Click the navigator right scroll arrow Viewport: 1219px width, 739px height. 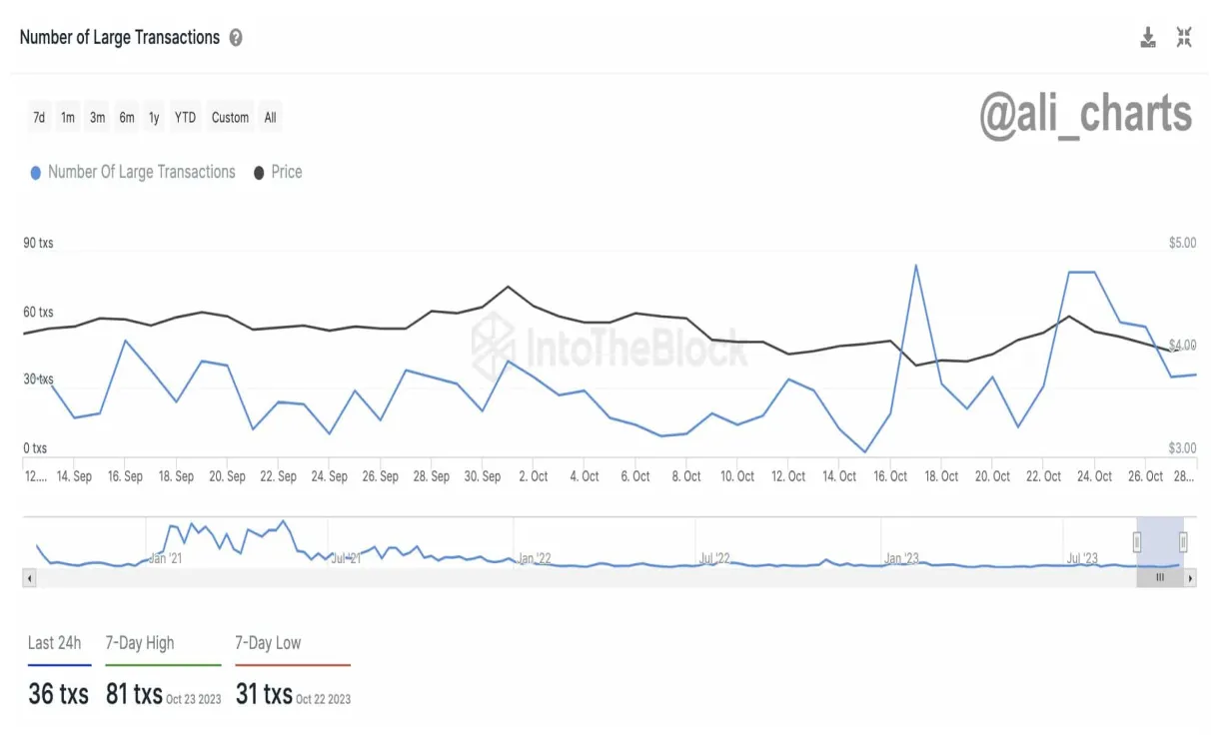pos(1190,578)
